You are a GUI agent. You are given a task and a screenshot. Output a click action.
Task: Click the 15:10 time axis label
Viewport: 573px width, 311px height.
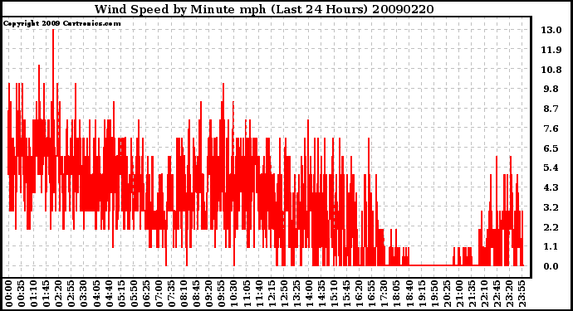tap(334, 294)
